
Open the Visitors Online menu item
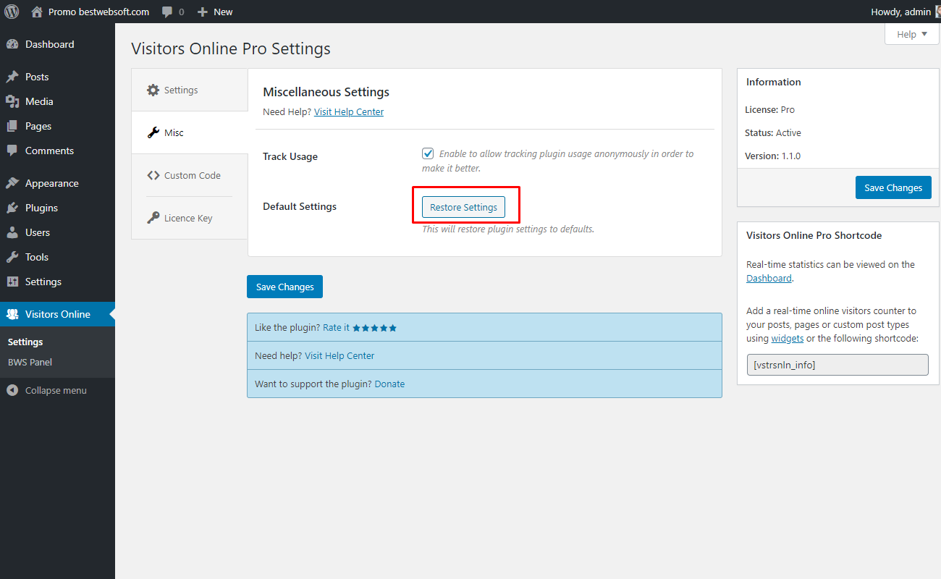[x=57, y=314]
